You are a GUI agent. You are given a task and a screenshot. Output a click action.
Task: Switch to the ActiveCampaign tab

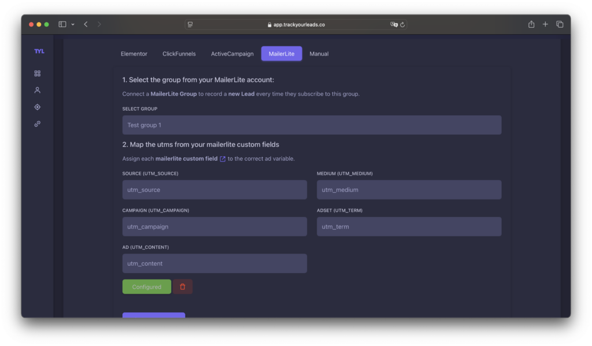232,54
